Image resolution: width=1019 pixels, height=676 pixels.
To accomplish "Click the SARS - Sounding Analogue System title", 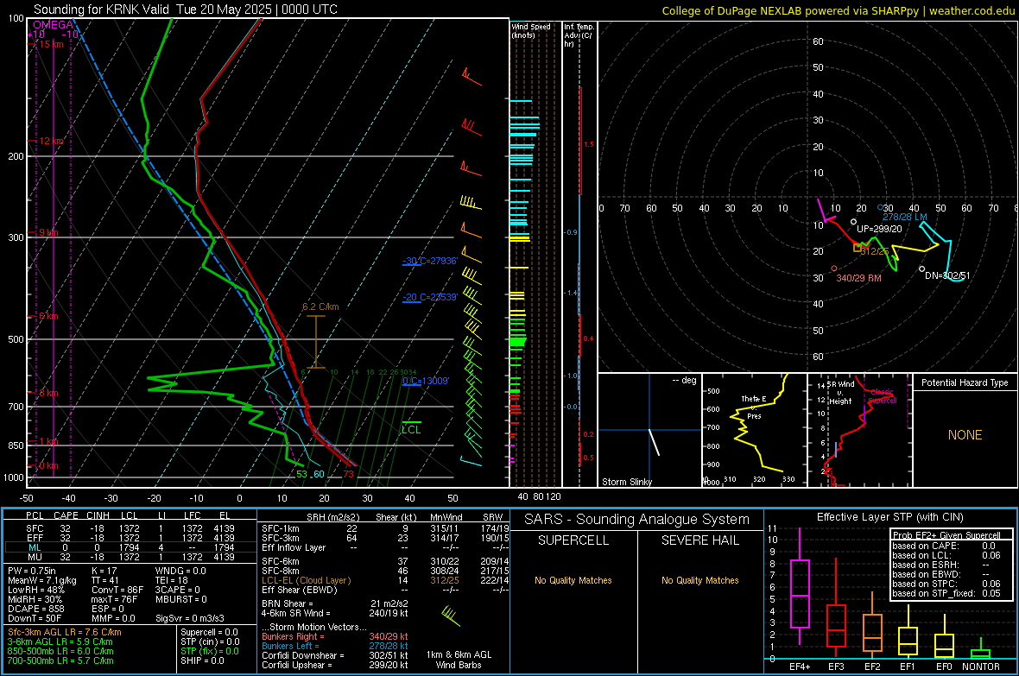I will [637, 520].
